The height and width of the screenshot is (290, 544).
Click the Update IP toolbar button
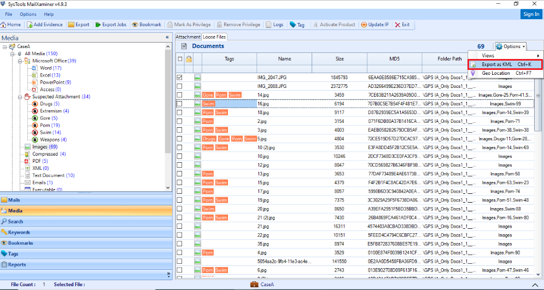(375, 25)
